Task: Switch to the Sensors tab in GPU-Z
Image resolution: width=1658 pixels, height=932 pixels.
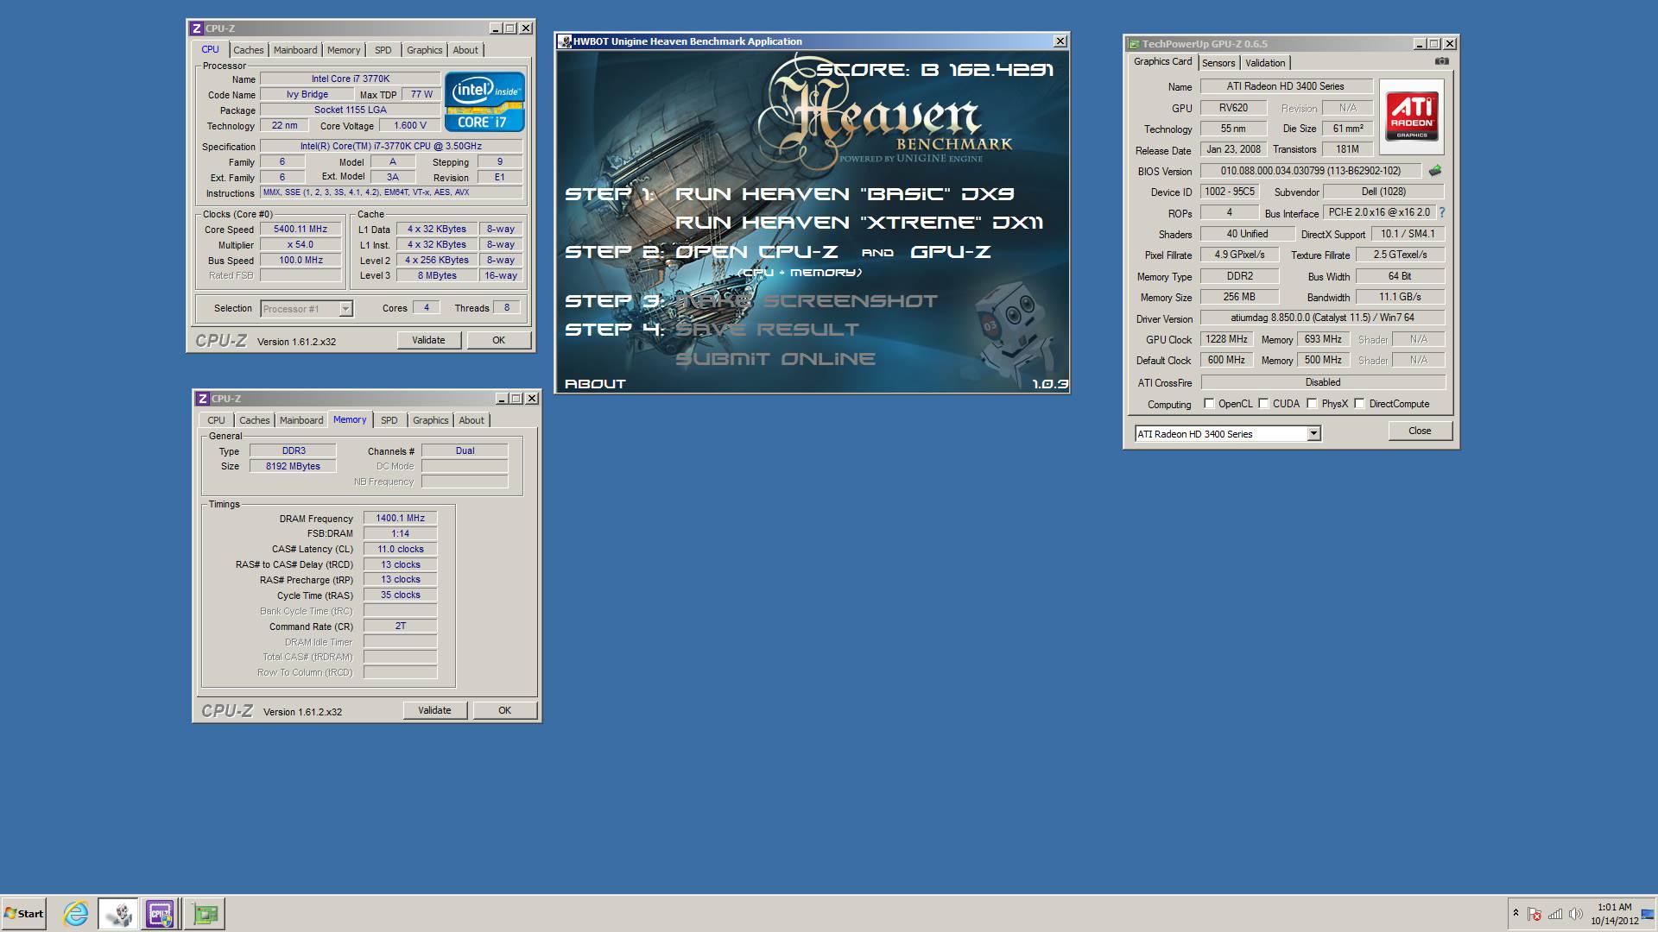Action: [x=1218, y=63]
